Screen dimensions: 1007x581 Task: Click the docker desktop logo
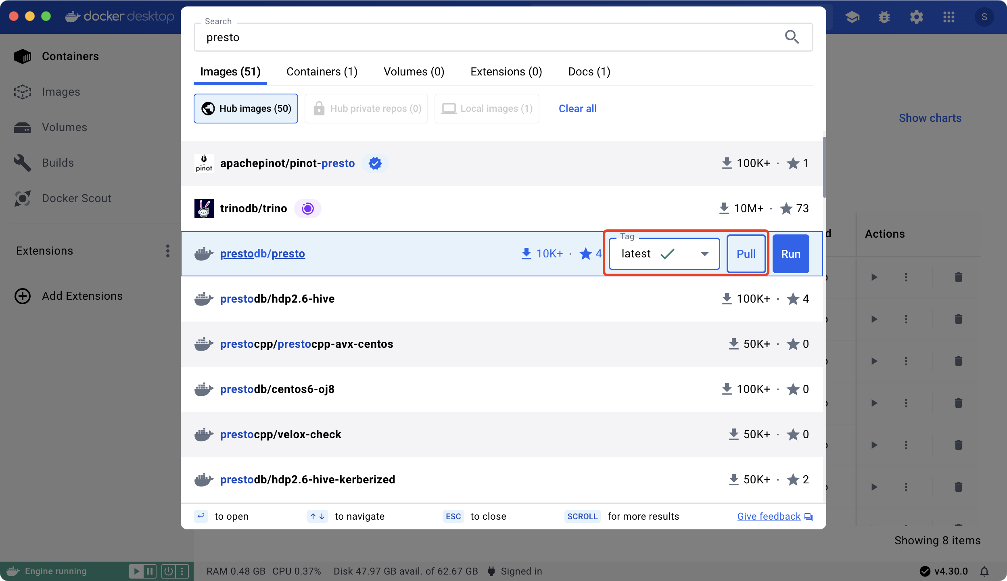point(120,17)
